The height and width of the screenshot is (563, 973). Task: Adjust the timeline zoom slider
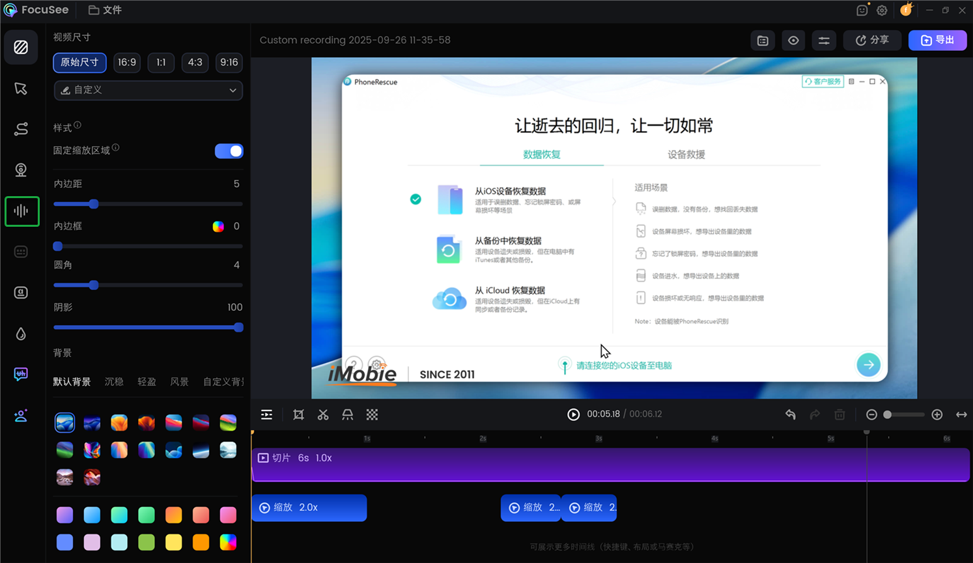point(904,414)
